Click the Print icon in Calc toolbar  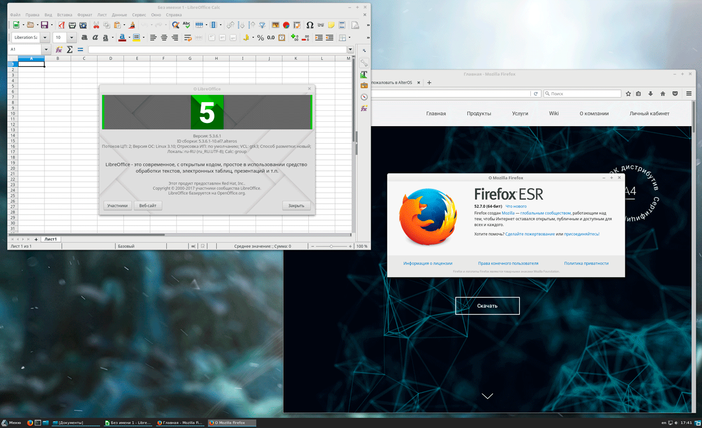point(72,25)
